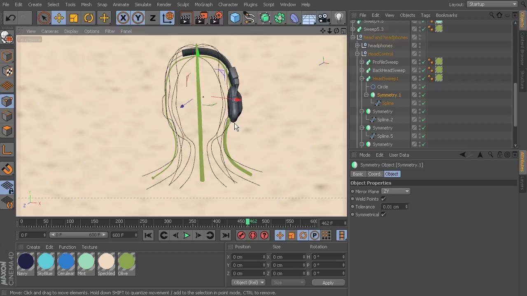Jump to the end of animation
527x296 pixels.
click(x=226, y=235)
